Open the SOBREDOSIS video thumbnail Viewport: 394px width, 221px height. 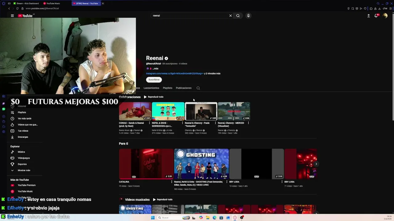click(x=168, y=111)
